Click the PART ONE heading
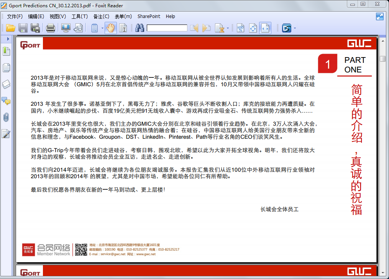 [355, 65]
